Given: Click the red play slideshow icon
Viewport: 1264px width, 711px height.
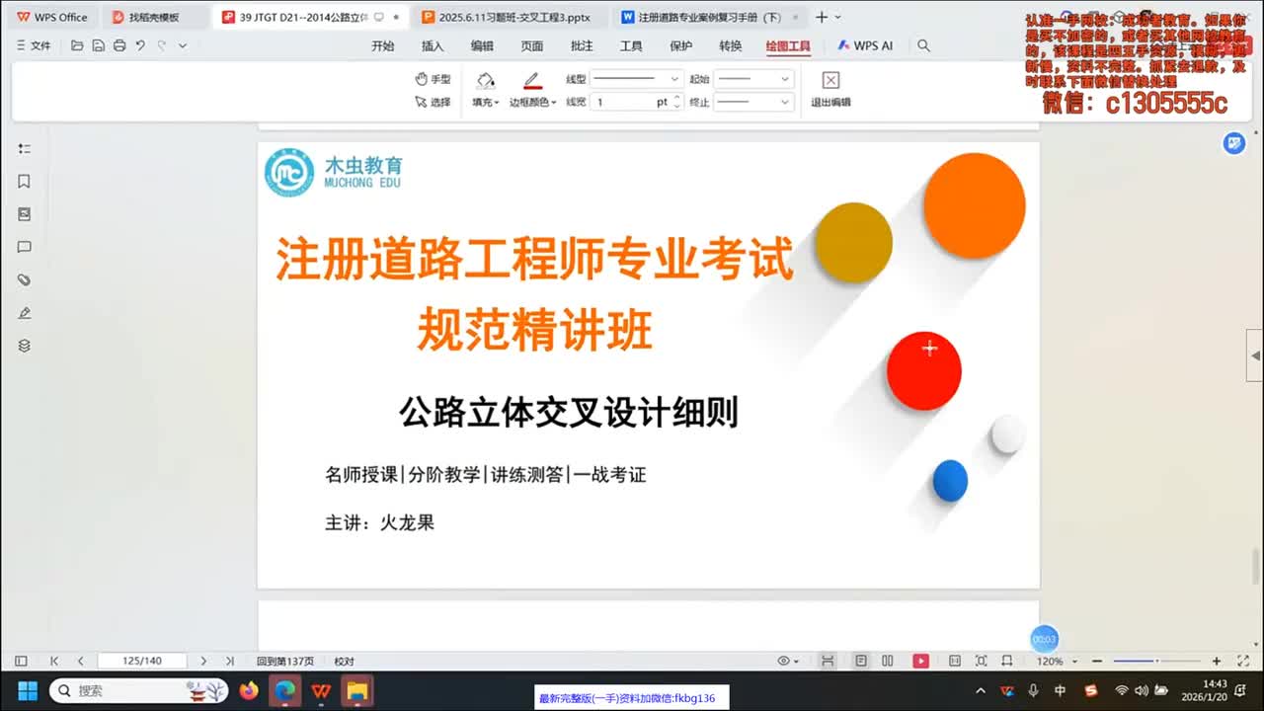Looking at the screenshot, I should pos(920,661).
